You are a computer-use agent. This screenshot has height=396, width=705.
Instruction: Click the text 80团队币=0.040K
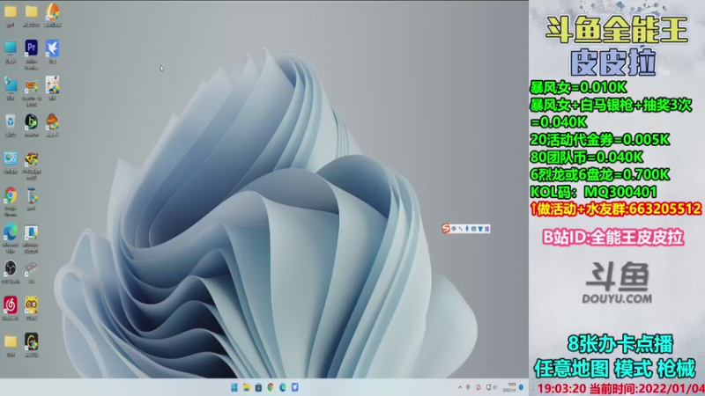click(x=587, y=158)
